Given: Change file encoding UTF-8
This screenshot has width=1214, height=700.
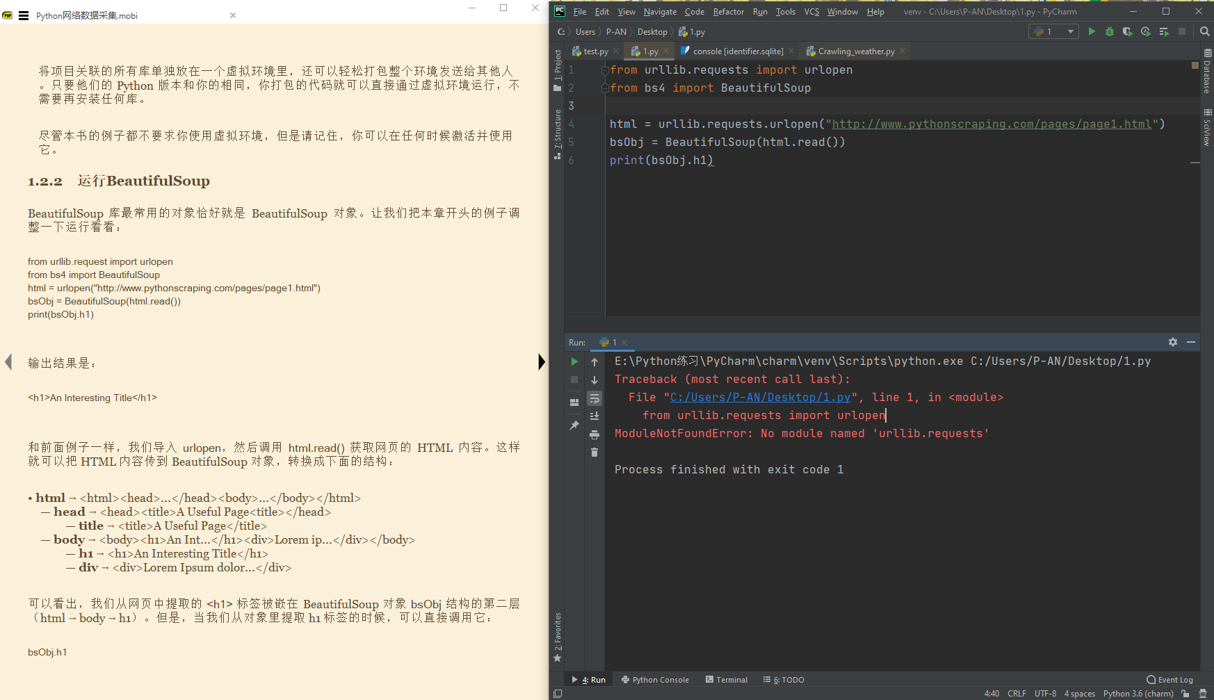Looking at the screenshot, I should [1045, 694].
